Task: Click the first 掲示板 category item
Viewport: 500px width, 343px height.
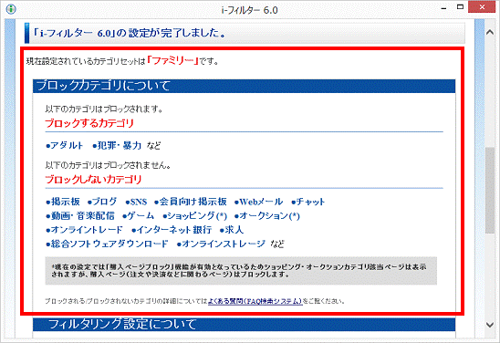Action: (x=63, y=202)
